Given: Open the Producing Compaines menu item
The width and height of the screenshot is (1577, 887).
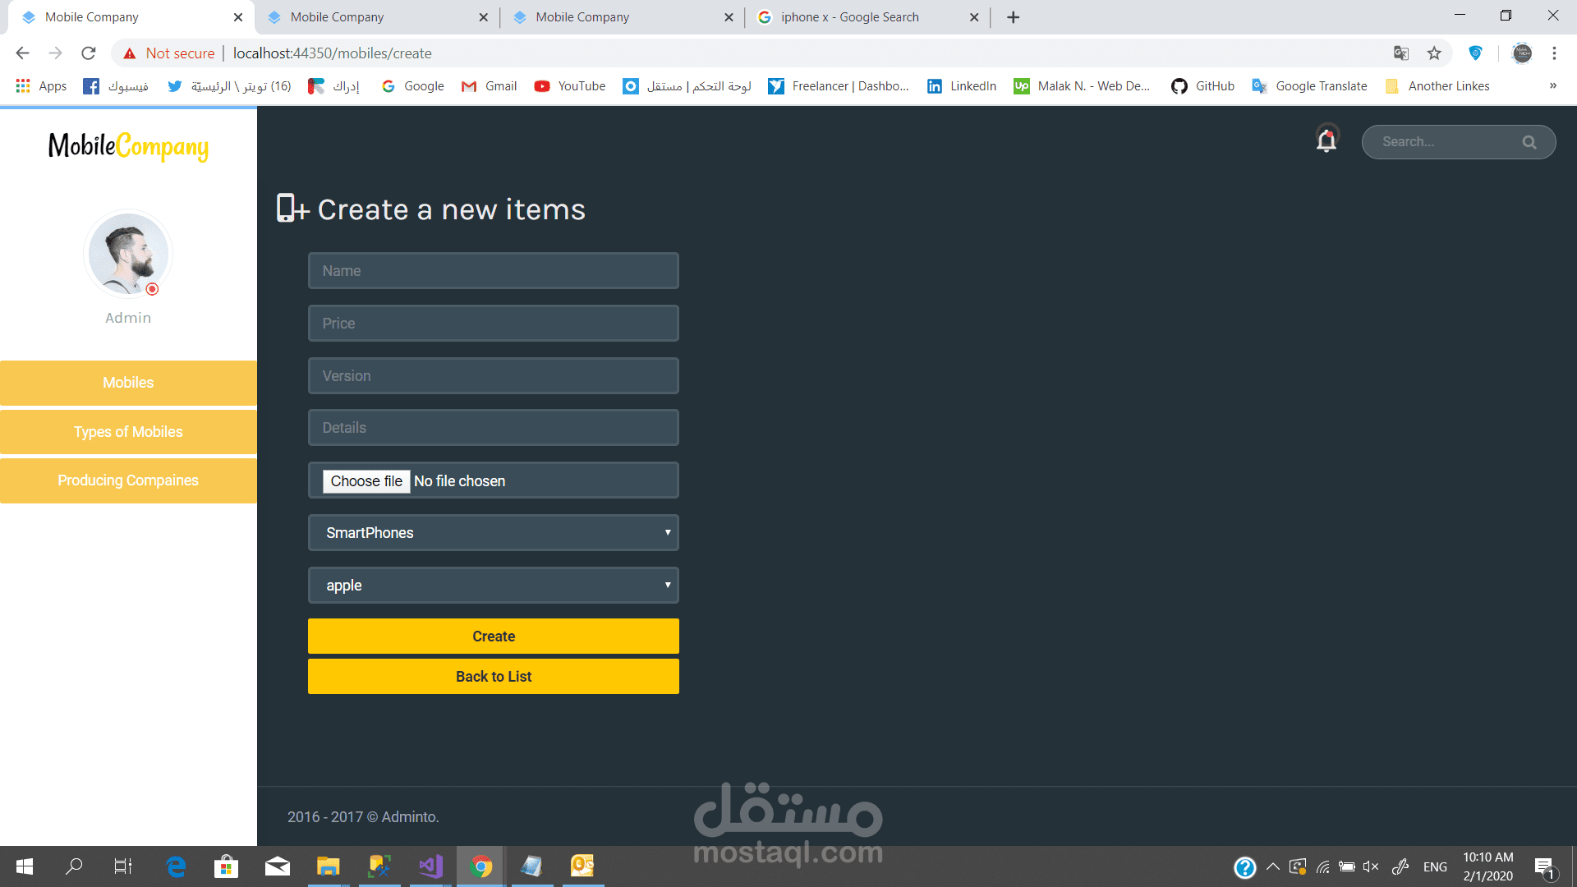Looking at the screenshot, I should coord(128,480).
